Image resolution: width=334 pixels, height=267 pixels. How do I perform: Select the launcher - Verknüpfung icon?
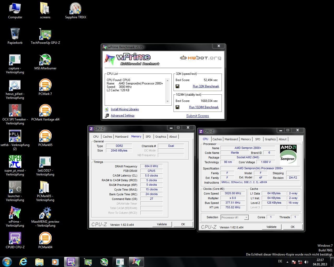[15, 191]
